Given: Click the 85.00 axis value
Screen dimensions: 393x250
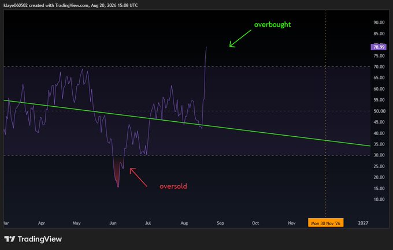Looking at the screenshot, I should (379, 33).
